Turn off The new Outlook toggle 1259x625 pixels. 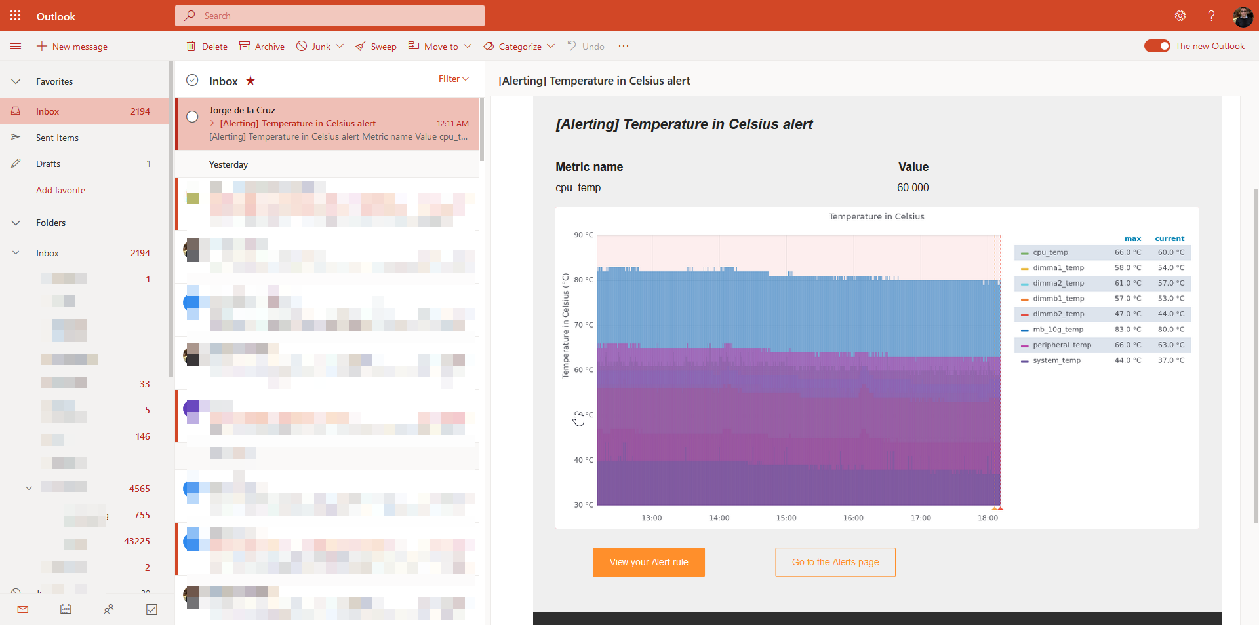pyautogui.click(x=1157, y=46)
